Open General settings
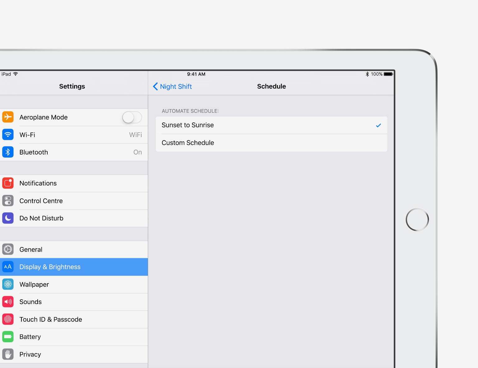The width and height of the screenshot is (478, 368). pos(74,249)
